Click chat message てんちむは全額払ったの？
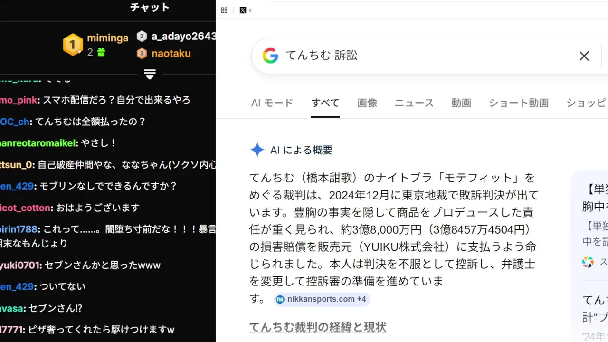Image resolution: width=608 pixels, height=342 pixels. coord(90,122)
